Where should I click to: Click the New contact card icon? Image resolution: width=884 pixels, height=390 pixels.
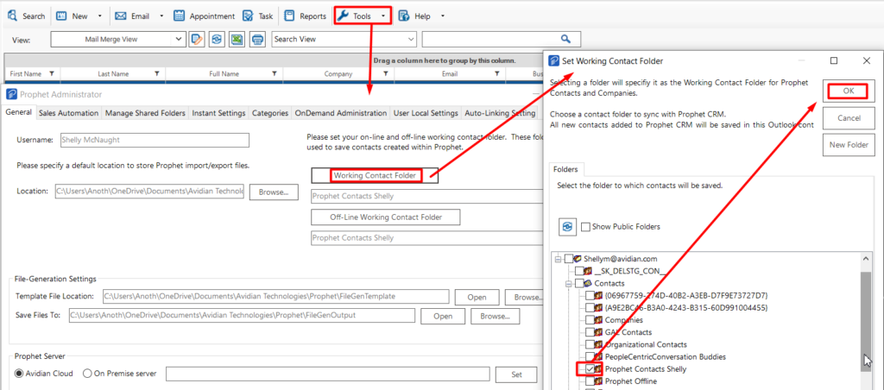(x=62, y=16)
